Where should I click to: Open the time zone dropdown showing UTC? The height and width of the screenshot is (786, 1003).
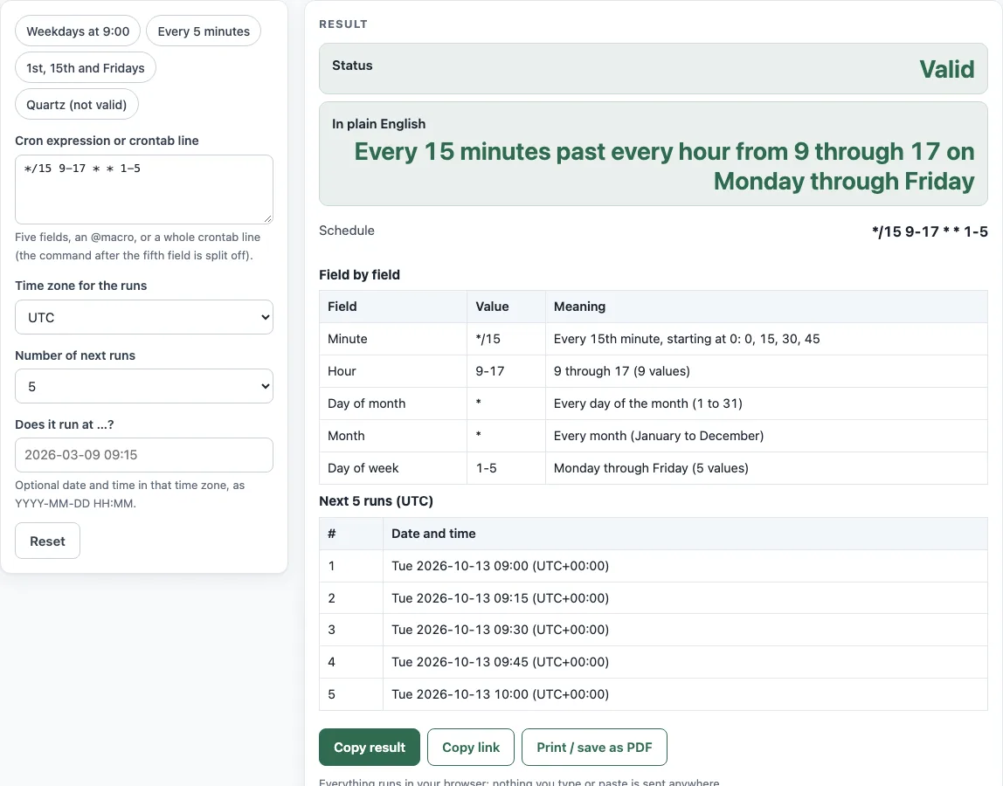(x=144, y=317)
